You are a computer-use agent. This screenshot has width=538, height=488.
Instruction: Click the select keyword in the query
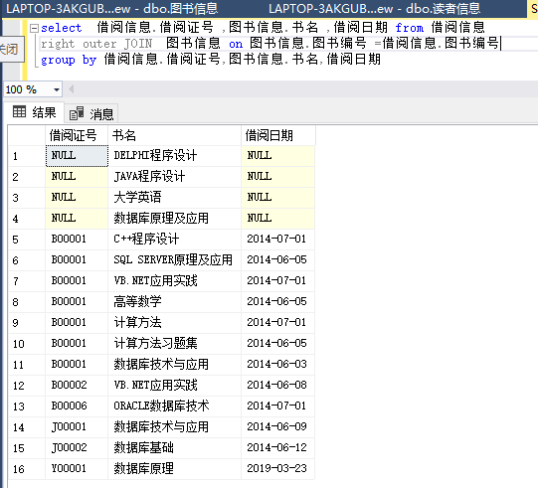coord(62,28)
